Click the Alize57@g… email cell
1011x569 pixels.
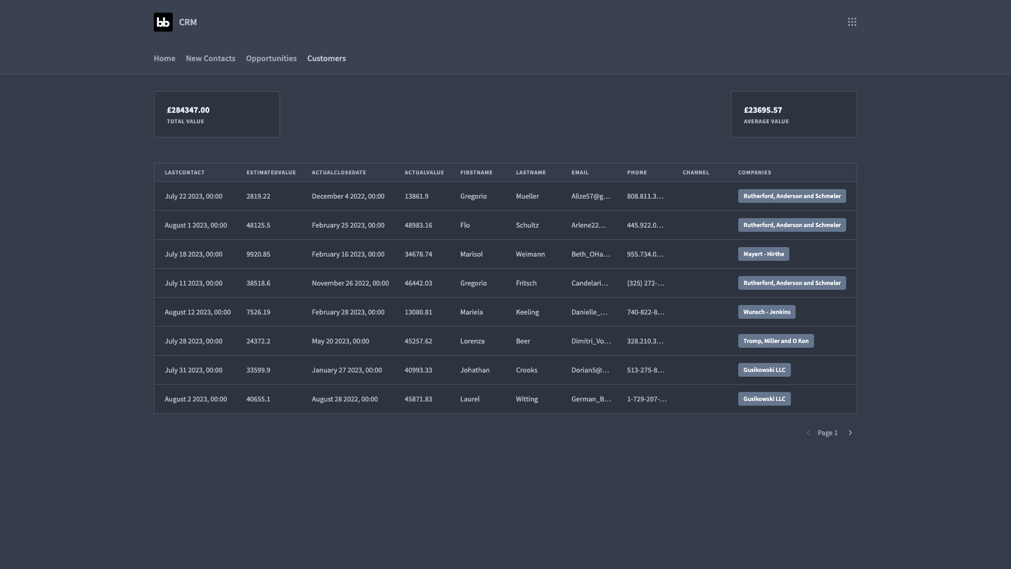(x=591, y=196)
